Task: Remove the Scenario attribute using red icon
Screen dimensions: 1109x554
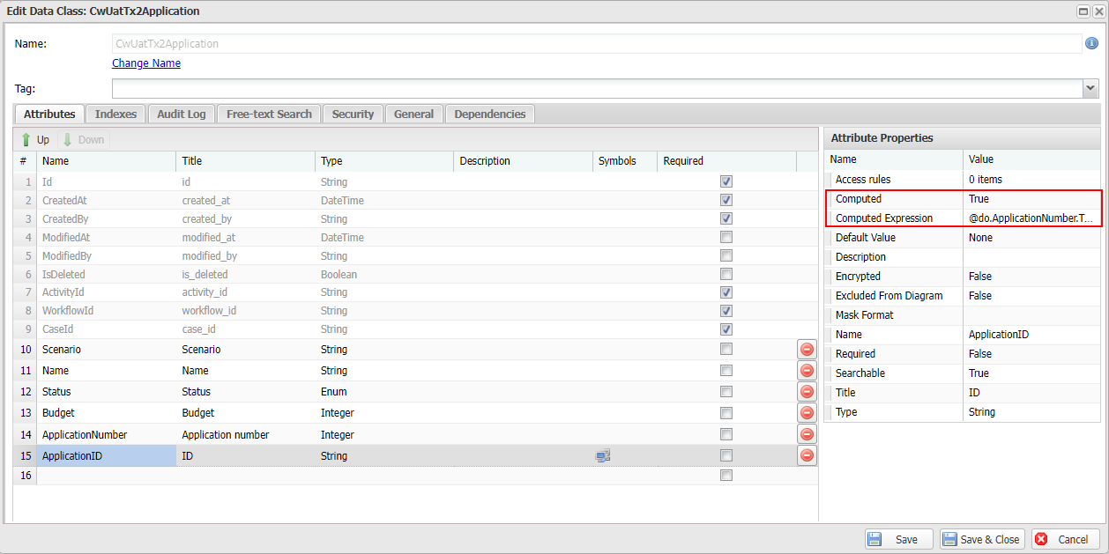Action: (807, 350)
